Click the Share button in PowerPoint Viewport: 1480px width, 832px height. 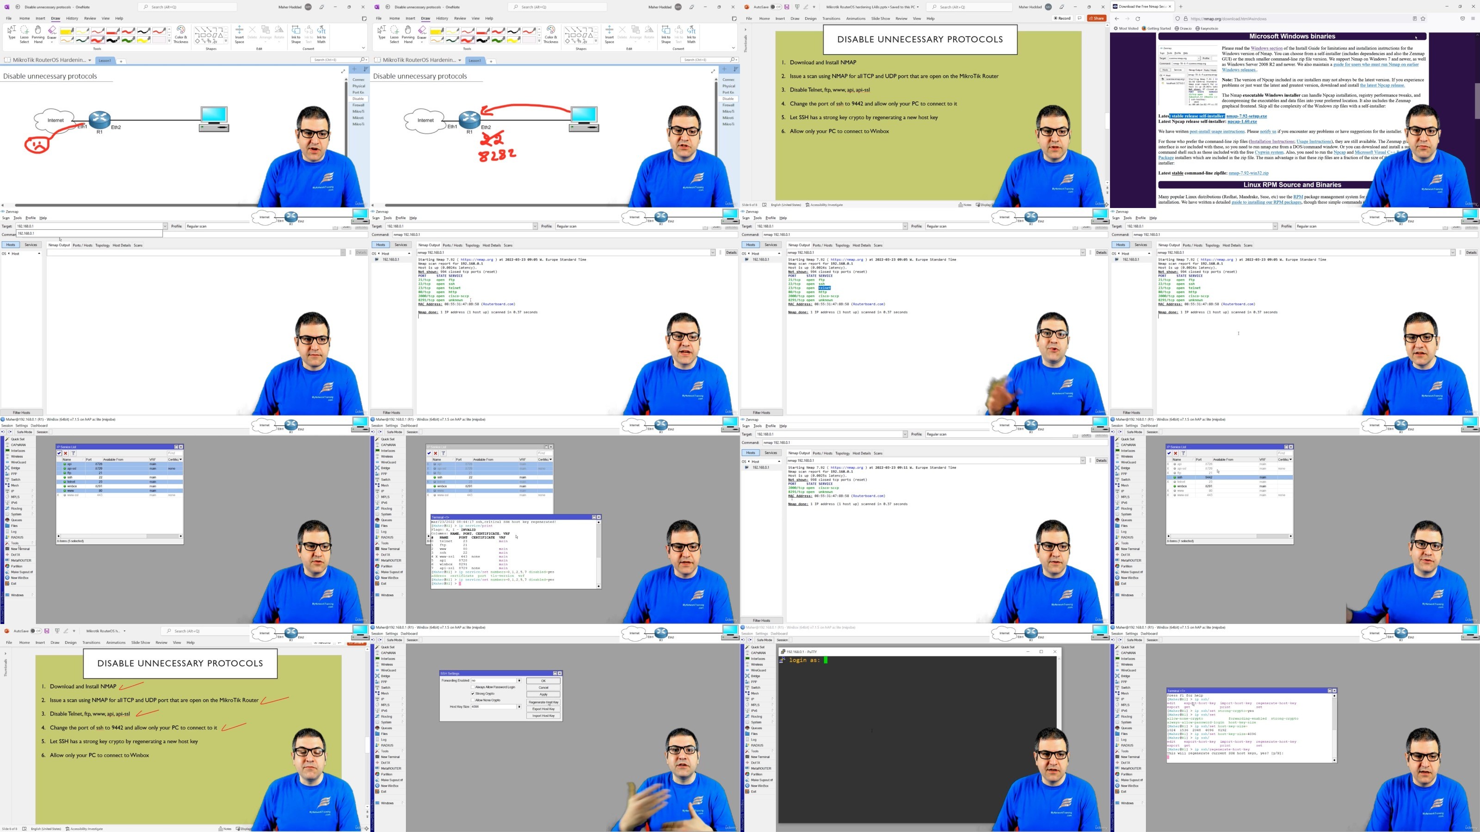[1097, 18]
